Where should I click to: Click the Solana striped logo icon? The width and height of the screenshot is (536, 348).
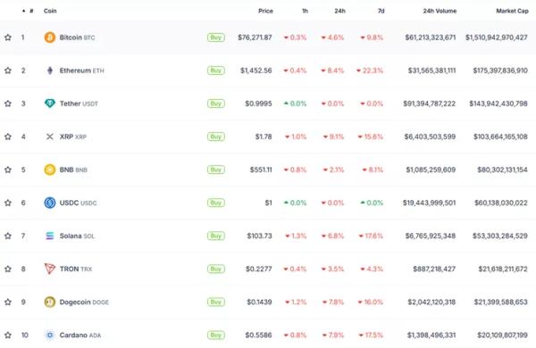tap(50, 236)
